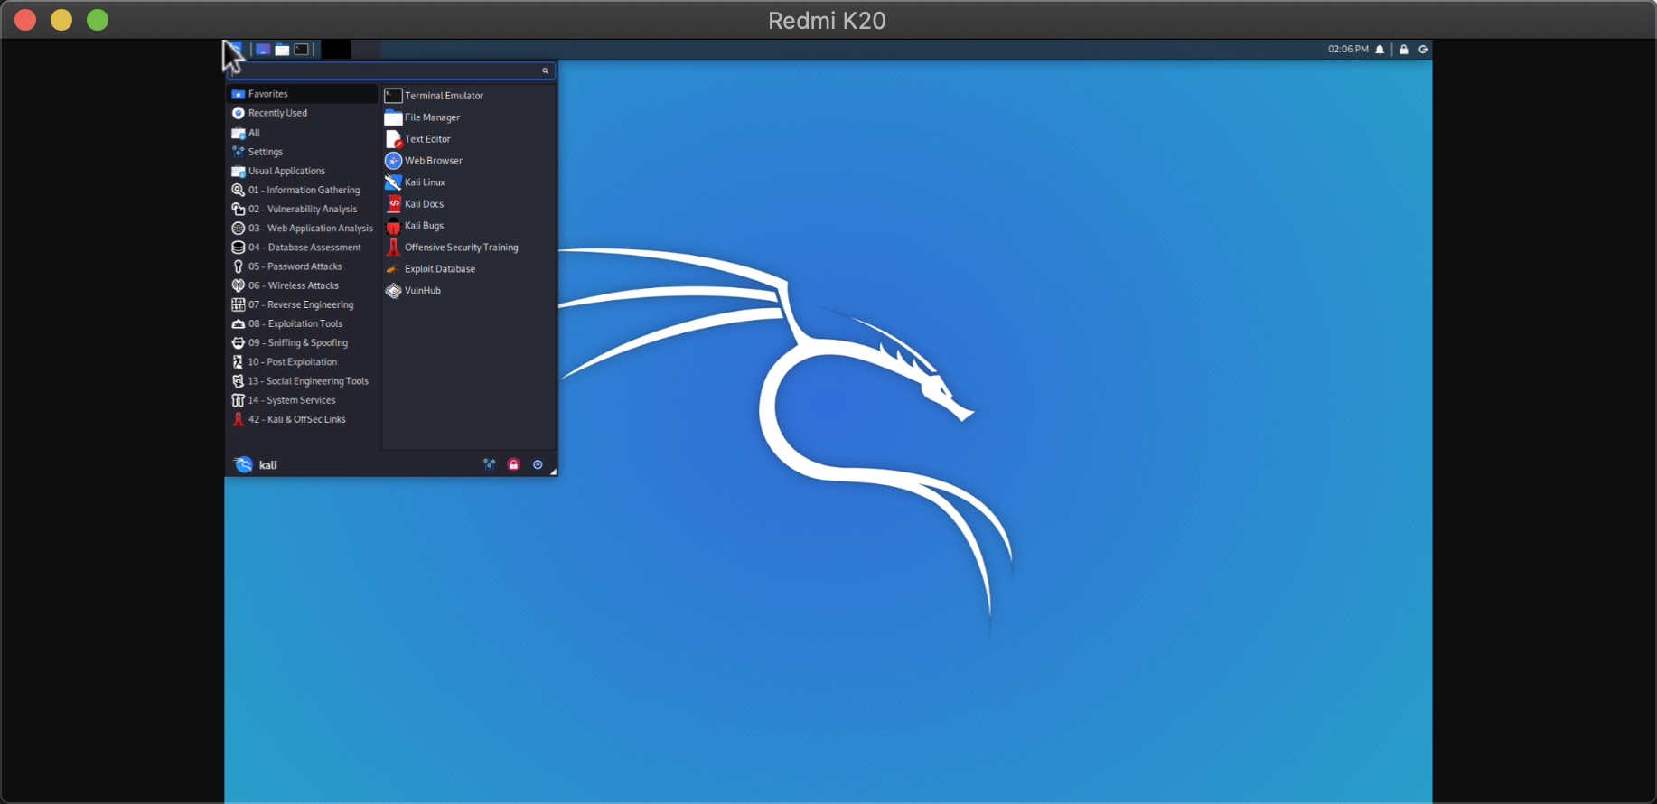
Task: Select 10 - Post Exploitation category
Action: point(303,362)
